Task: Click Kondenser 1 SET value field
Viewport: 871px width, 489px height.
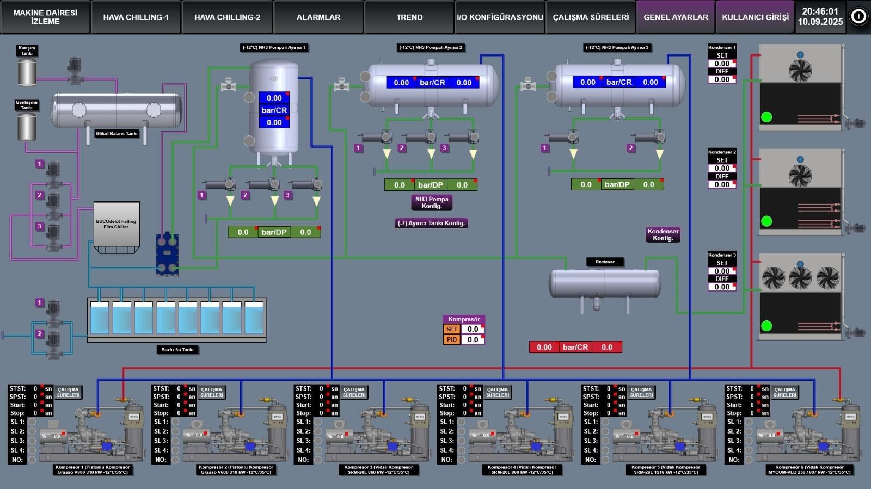Action: 722,64
